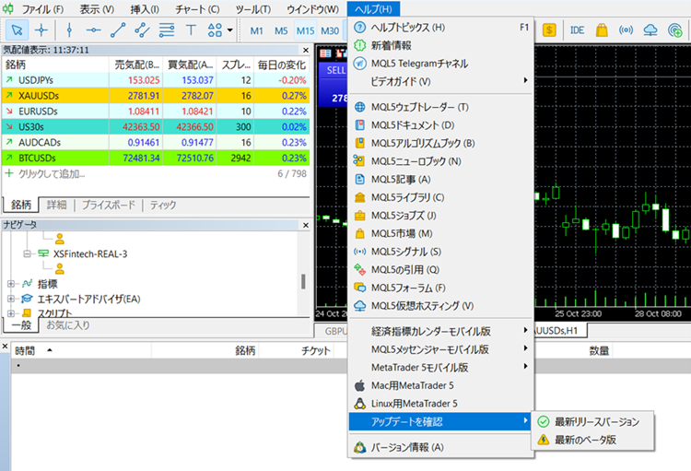Open the ツール menu
691x471 pixels.
point(253,9)
